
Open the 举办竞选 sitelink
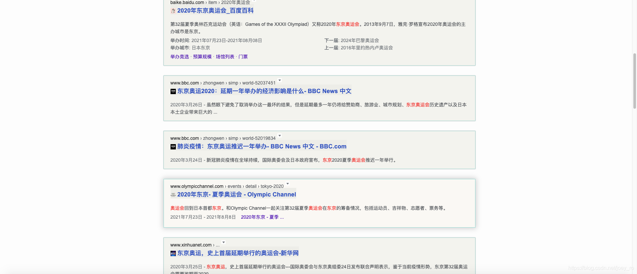179,57
